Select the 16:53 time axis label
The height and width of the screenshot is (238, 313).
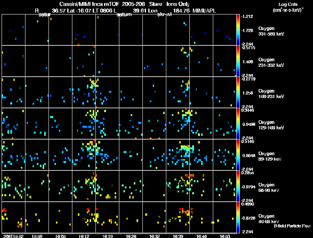(225, 236)
